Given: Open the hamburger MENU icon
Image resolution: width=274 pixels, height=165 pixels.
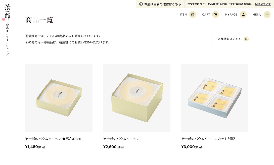Looking at the screenshot, I should tap(267, 15).
